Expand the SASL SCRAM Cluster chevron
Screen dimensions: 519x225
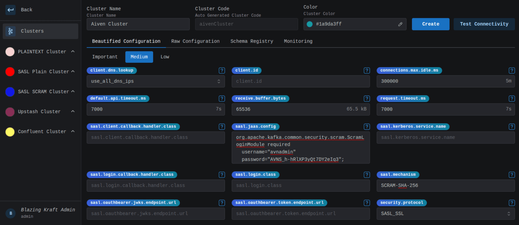point(73,92)
